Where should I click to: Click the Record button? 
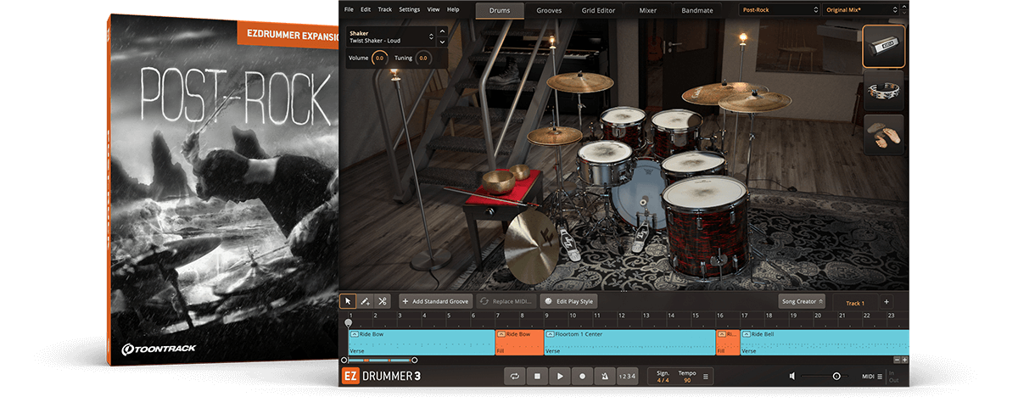(582, 376)
